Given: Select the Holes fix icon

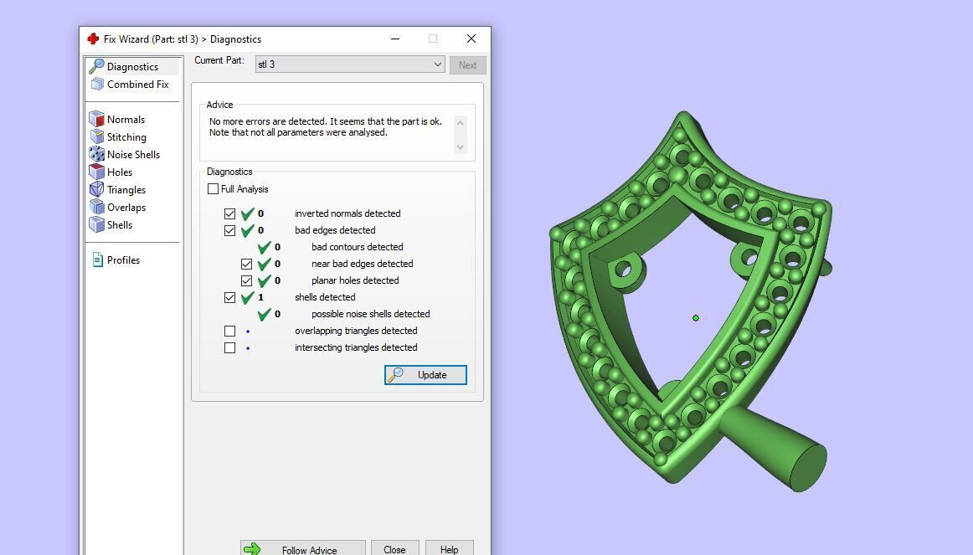Looking at the screenshot, I should coord(97,172).
